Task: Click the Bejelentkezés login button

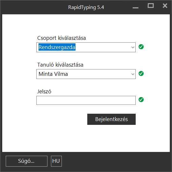Action: tap(111, 119)
